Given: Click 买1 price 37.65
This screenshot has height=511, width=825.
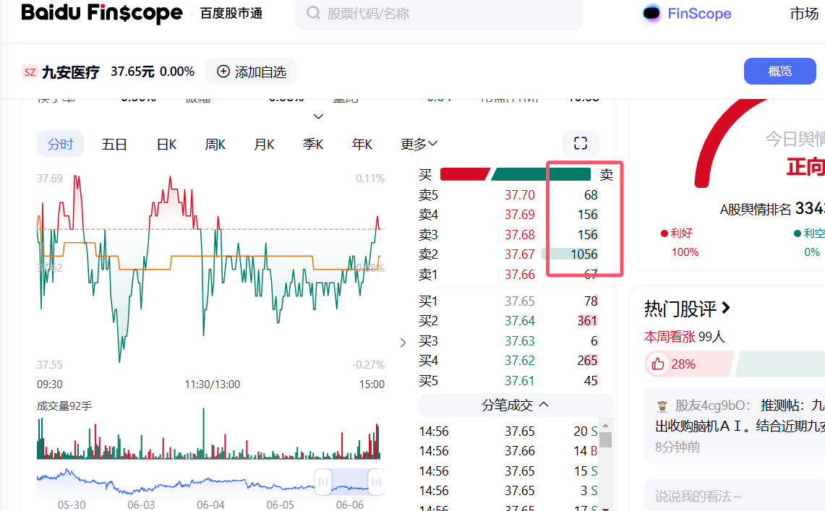Looking at the screenshot, I should [x=519, y=301].
